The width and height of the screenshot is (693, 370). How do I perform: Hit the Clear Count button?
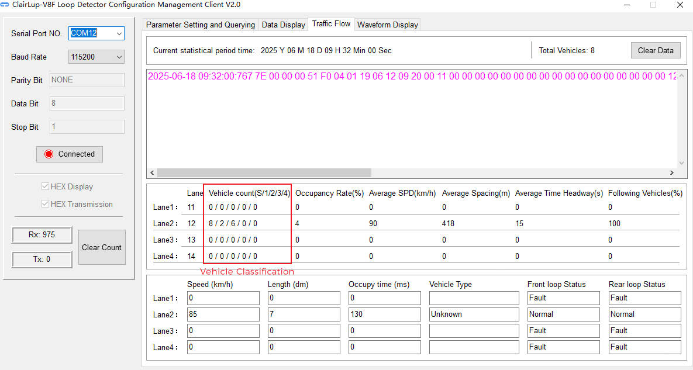coord(102,247)
